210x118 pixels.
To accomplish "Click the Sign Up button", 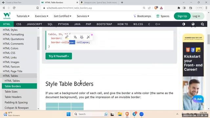I will (x=182, y=16).
